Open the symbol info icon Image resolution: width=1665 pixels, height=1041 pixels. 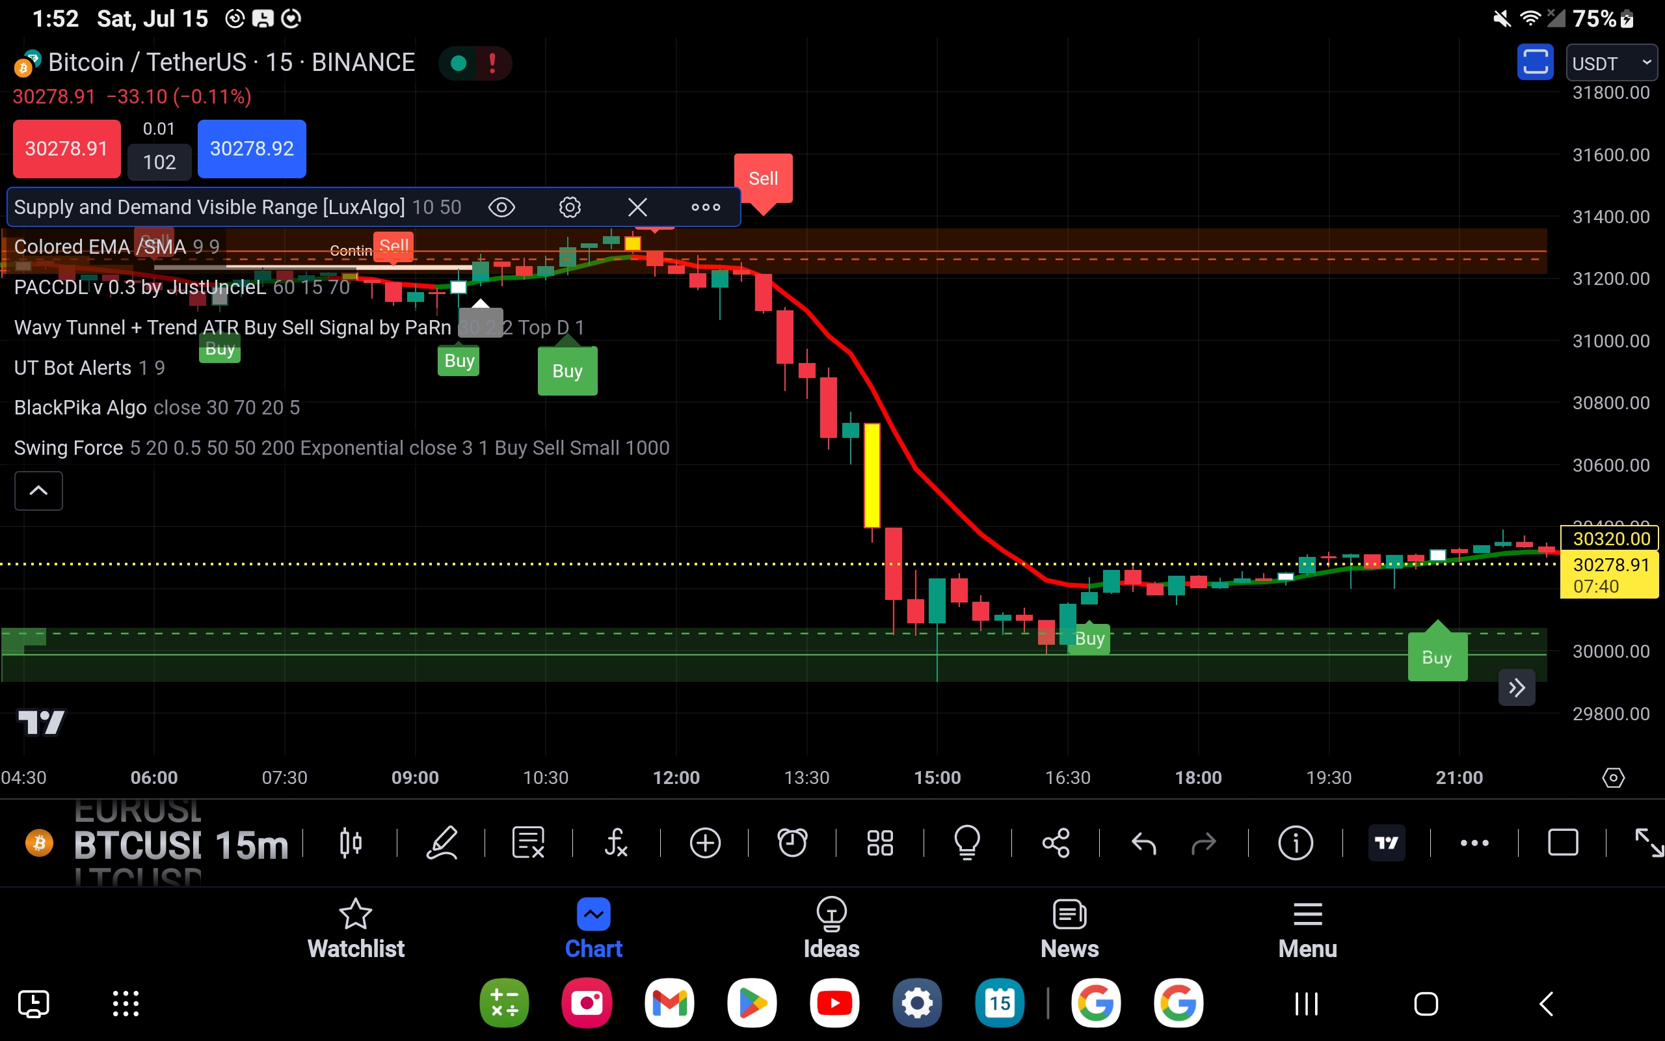coord(1296,843)
